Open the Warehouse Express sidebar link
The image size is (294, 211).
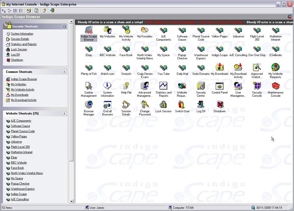click(22, 189)
